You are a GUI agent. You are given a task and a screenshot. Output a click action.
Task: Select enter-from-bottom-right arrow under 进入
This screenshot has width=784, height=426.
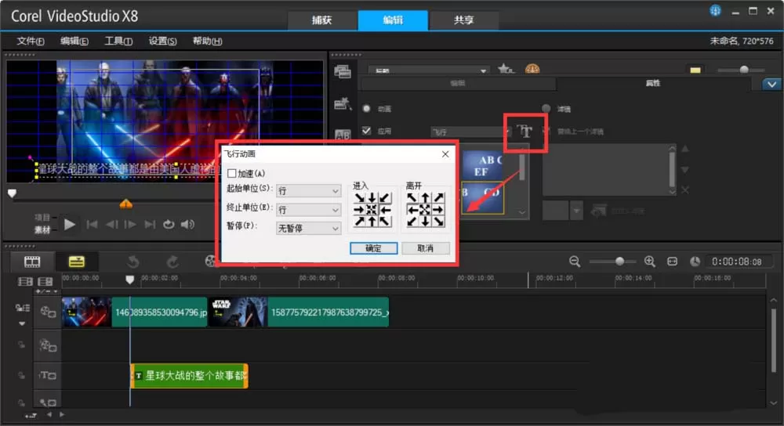(383, 222)
